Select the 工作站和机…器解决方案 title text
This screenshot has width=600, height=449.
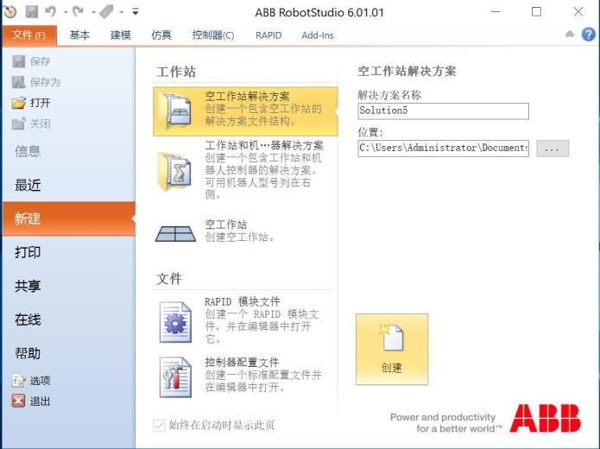pos(264,145)
